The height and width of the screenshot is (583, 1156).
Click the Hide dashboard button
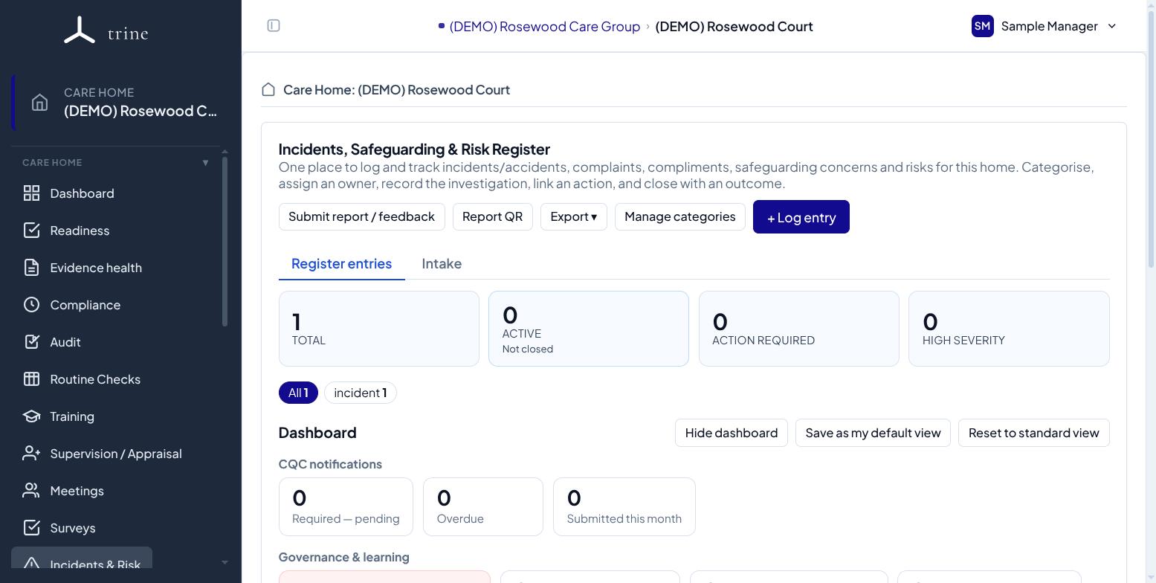coord(731,433)
